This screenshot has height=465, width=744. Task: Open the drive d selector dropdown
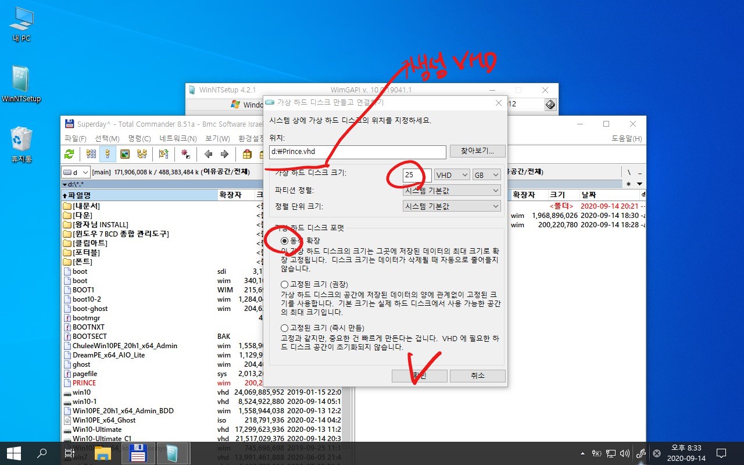pyautogui.click(x=76, y=172)
